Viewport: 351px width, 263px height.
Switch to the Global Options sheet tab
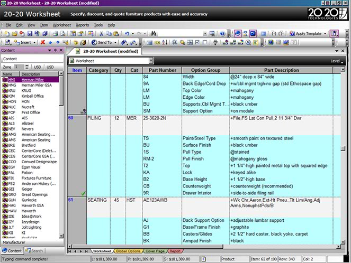tap(128, 251)
